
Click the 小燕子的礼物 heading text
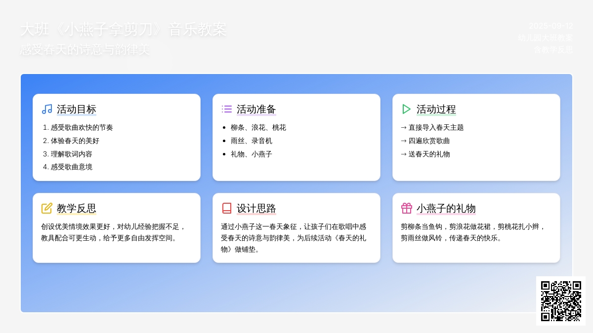click(x=446, y=209)
